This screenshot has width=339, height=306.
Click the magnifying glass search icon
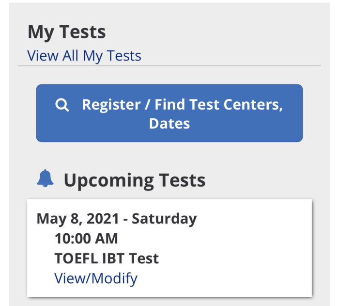(62, 105)
